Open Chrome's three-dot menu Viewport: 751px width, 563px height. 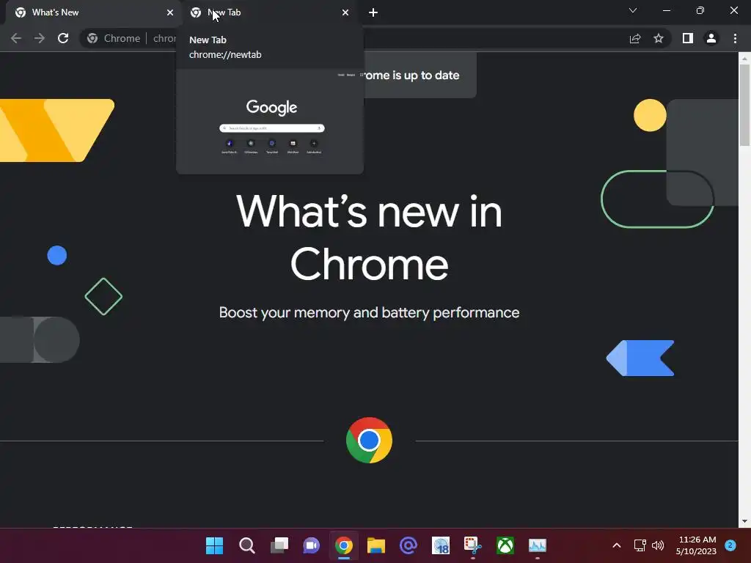pos(735,38)
